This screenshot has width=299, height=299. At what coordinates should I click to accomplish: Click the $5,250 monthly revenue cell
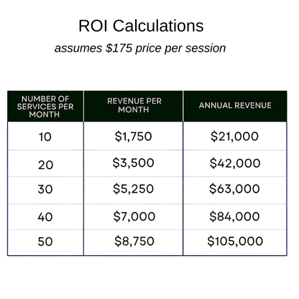[x=134, y=190]
